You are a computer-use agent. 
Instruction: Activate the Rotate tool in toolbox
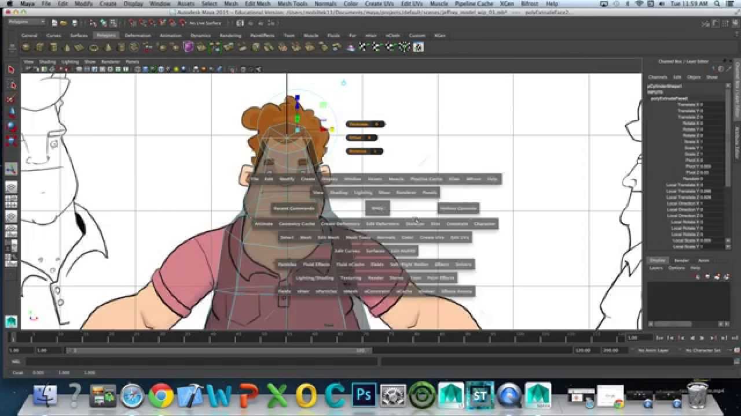click(x=11, y=127)
